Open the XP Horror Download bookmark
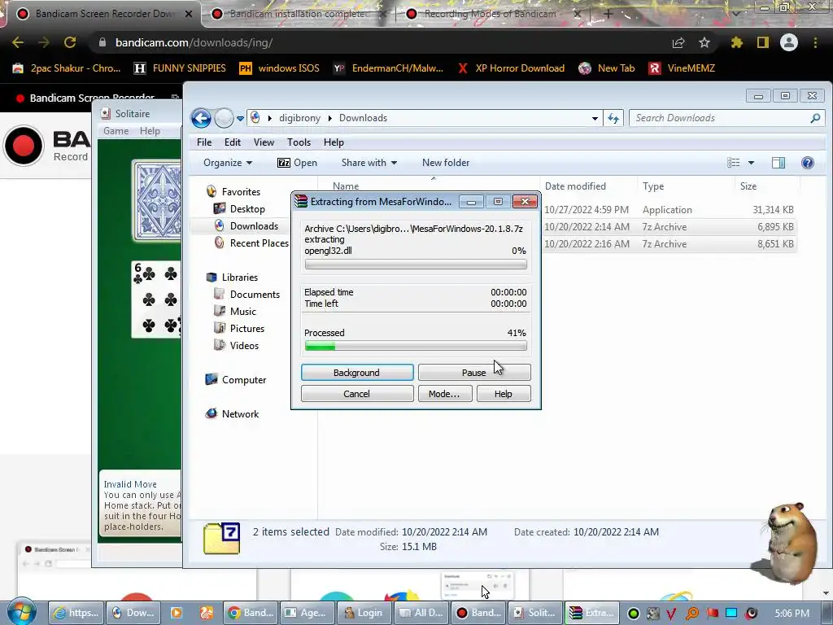Screen dimensions: 833x625 pos(511,68)
